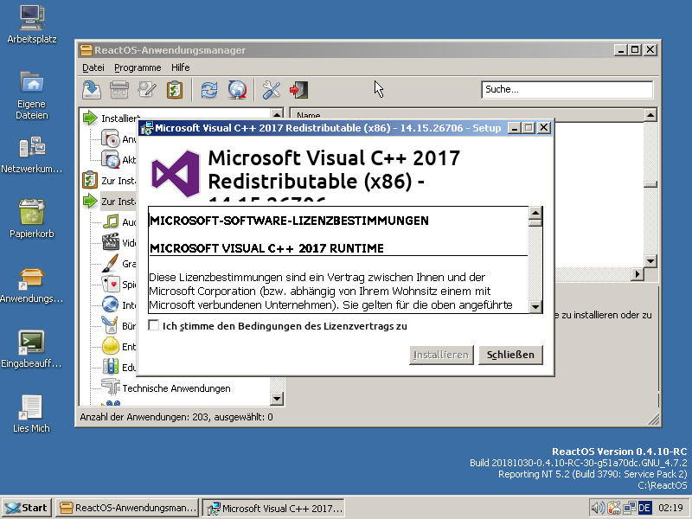Image resolution: width=692 pixels, height=519 pixels.
Task: Open Arbeitsplatz desktop icon
Action: pyautogui.click(x=32, y=24)
